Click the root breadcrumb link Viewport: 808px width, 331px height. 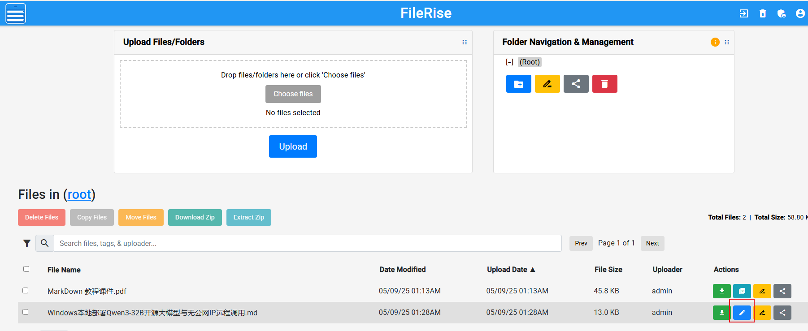click(79, 194)
